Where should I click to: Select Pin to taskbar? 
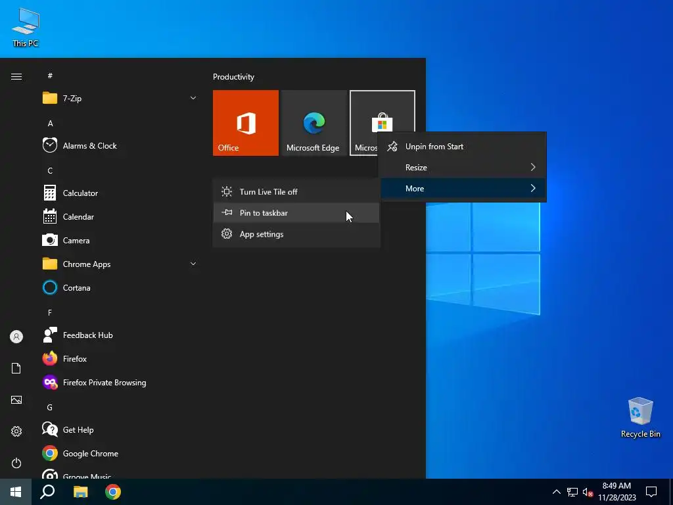click(x=296, y=213)
